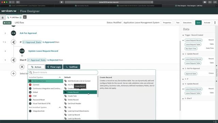This screenshot has height=123, width=218.
Task: Collapse step 3 If condition in flow
Action: (3, 42)
